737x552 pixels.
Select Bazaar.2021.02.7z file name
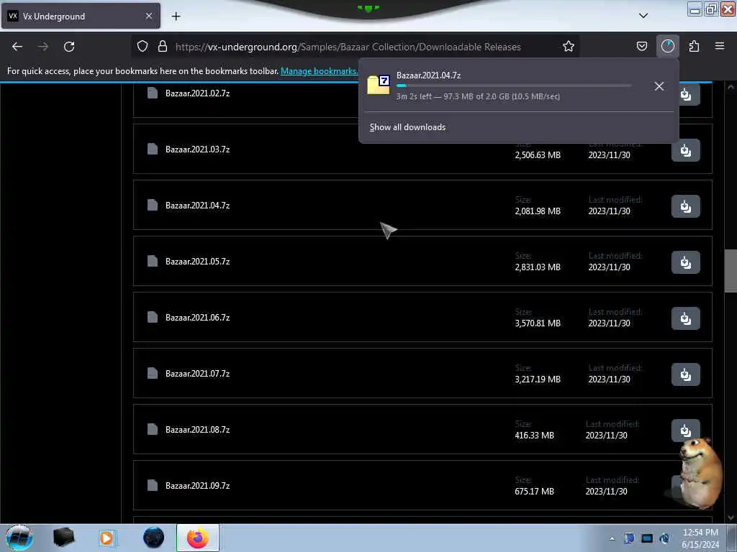[197, 93]
